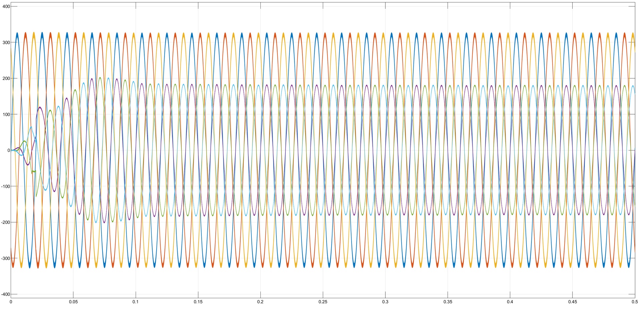Click the y-axis tick label 200
The height and width of the screenshot is (314, 641).
tap(6, 78)
